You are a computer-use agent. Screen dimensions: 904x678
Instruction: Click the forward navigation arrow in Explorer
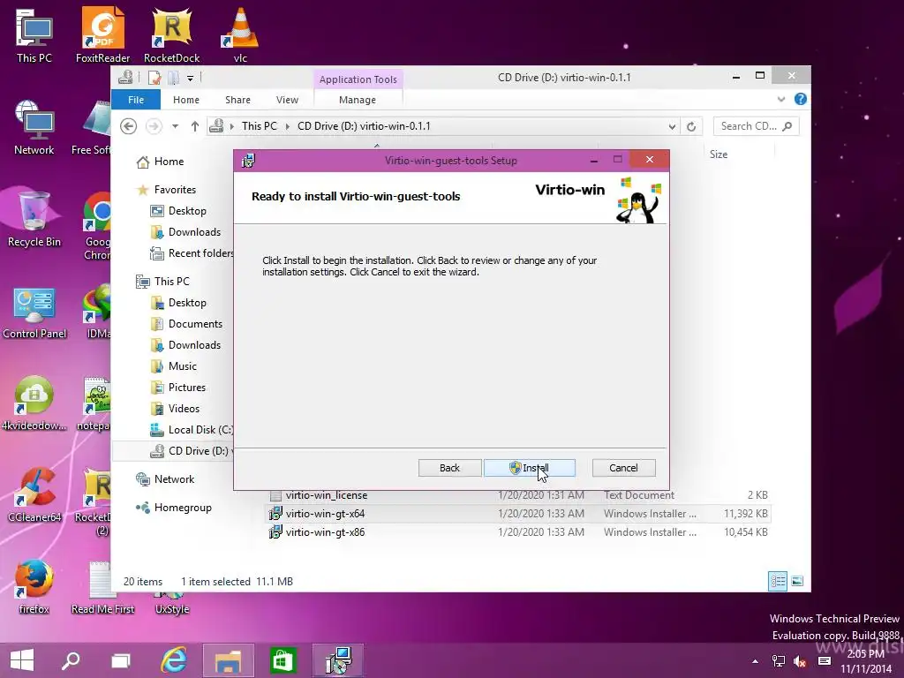coord(154,126)
